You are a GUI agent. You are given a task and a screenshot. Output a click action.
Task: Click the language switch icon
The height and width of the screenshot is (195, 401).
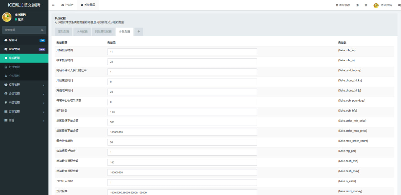pyautogui.click(x=357, y=5)
